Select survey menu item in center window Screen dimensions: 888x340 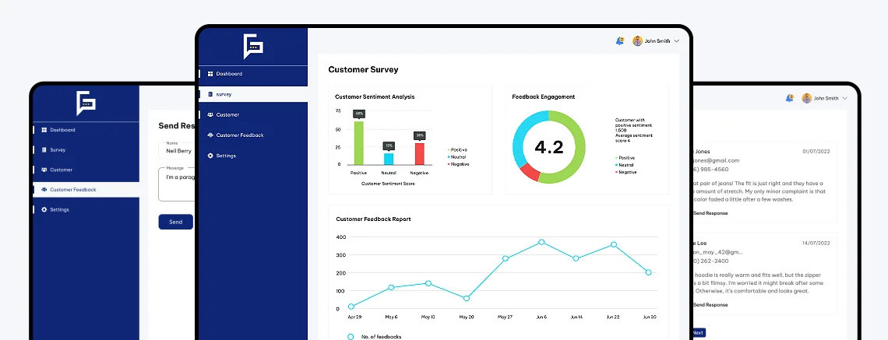pyautogui.click(x=252, y=94)
